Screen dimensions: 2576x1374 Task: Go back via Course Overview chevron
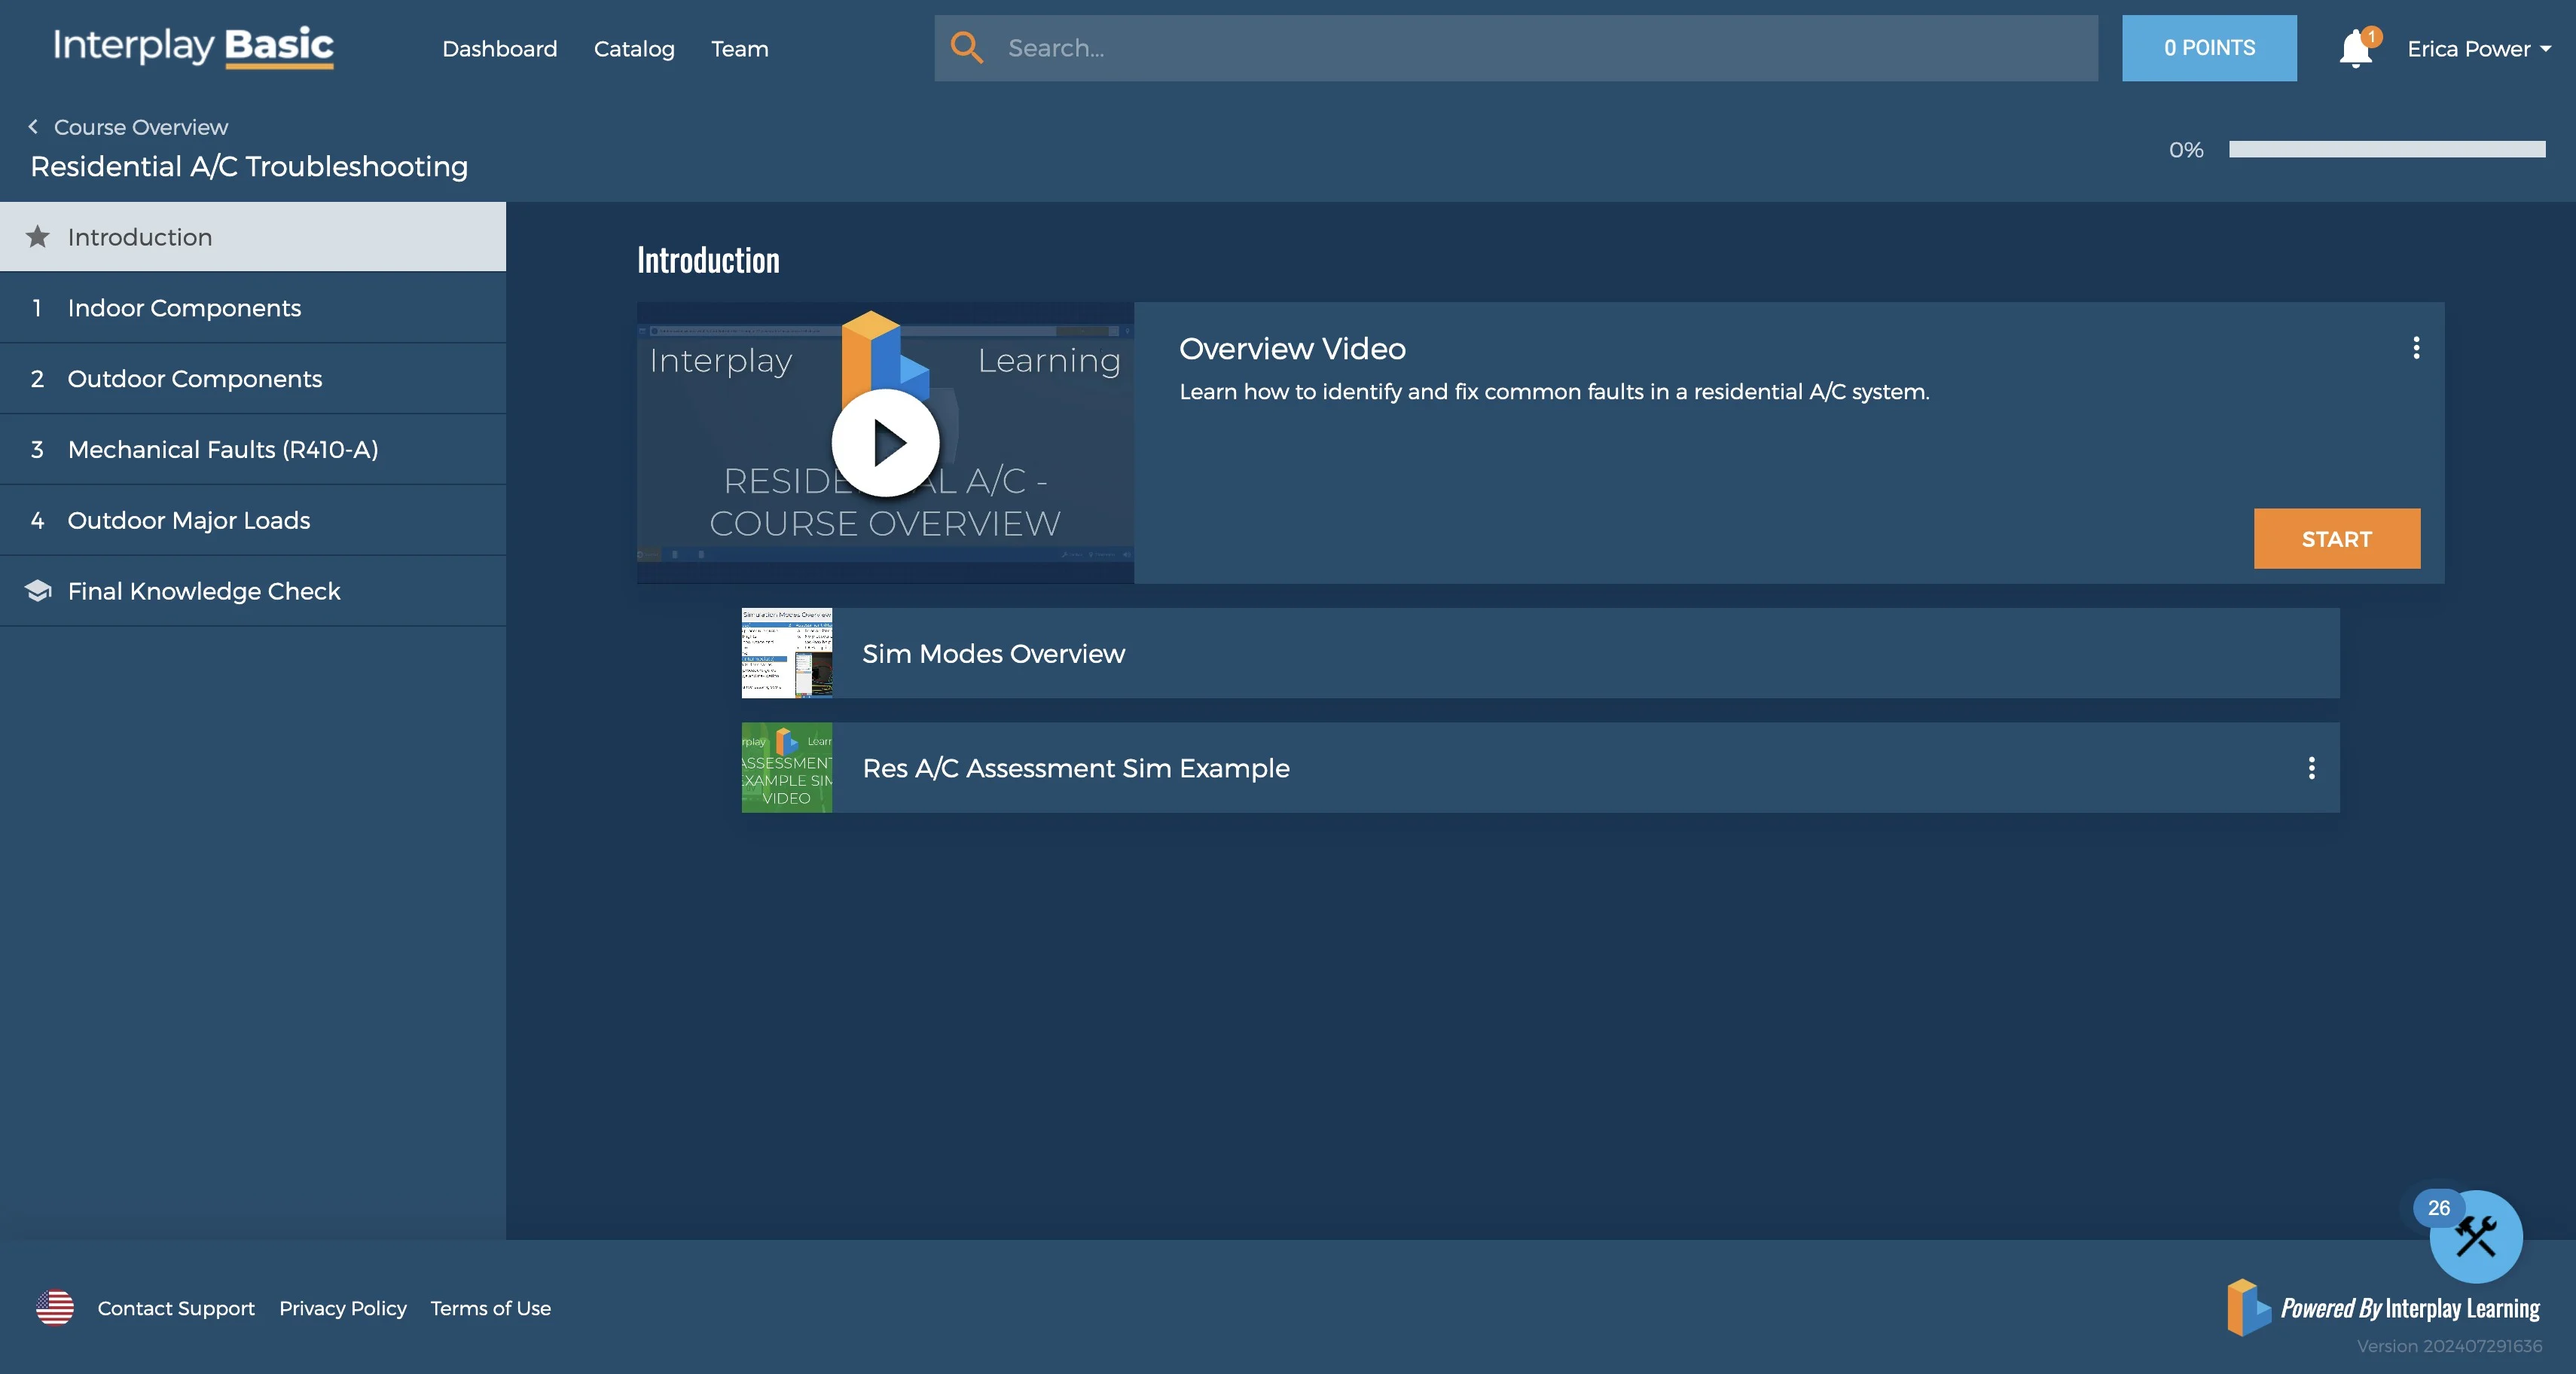[x=33, y=127]
